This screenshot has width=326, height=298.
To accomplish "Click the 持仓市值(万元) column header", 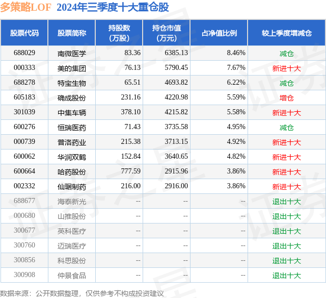I will [167, 33].
